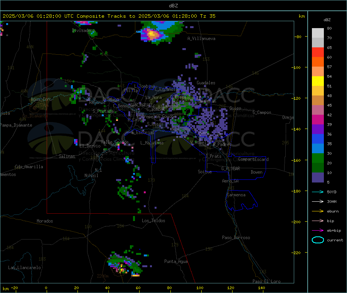This screenshot has width=347, height=293.
Task: Click the Punta_Agua map label
Action: [176, 261]
